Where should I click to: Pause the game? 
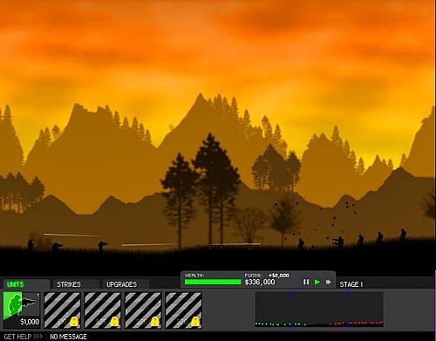pyautogui.click(x=306, y=282)
